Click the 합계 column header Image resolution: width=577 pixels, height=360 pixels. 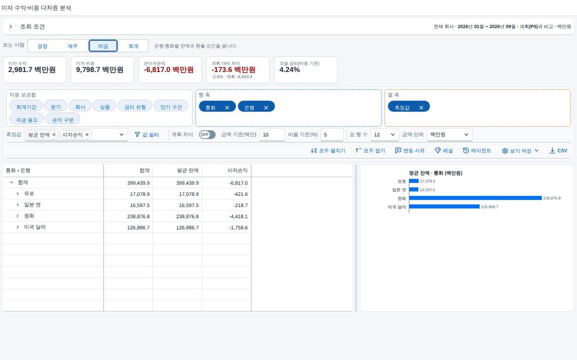(x=128, y=170)
